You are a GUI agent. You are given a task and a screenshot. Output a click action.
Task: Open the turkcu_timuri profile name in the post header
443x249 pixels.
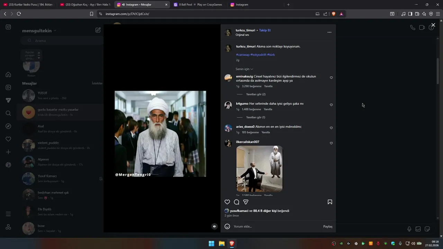245,30
